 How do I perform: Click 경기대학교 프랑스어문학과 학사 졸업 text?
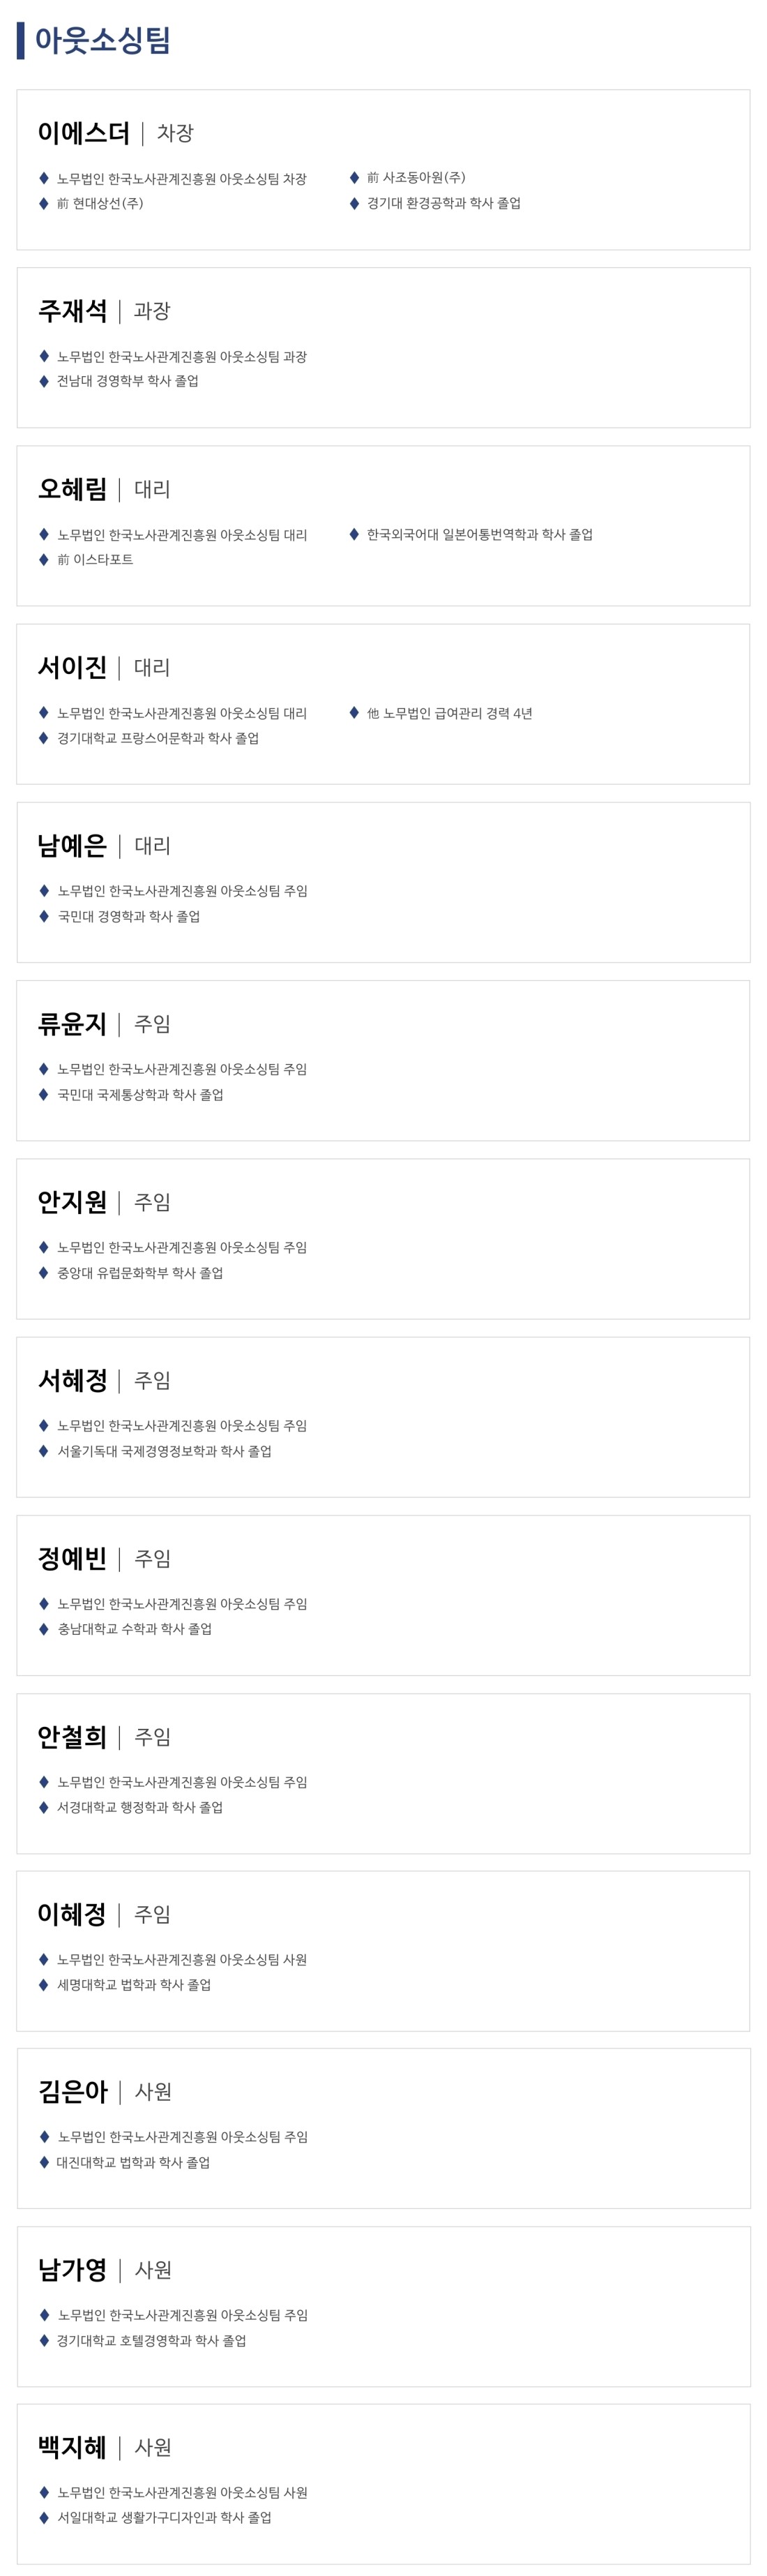(x=158, y=738)
